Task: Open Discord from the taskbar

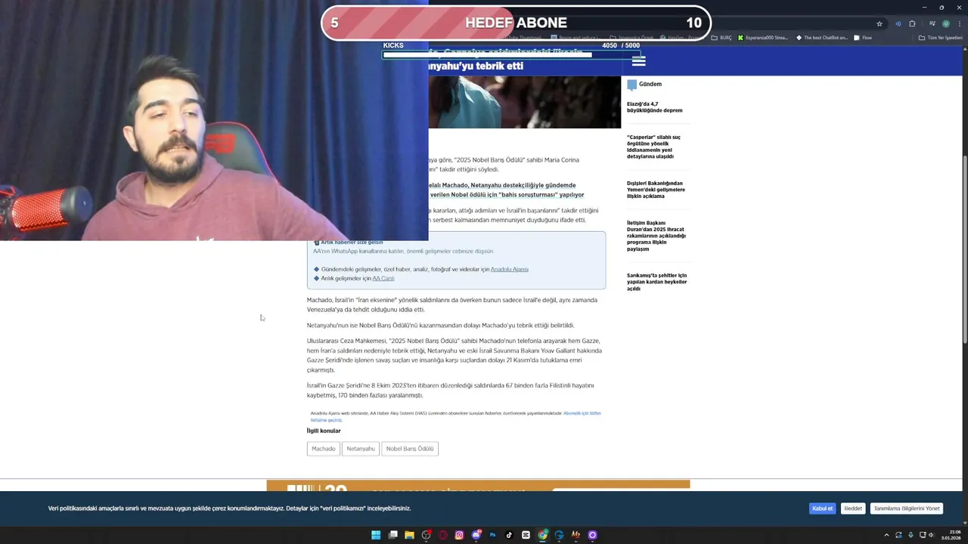Action: point(476,535)
